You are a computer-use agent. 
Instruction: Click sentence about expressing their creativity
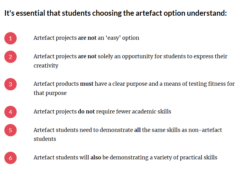130,61
